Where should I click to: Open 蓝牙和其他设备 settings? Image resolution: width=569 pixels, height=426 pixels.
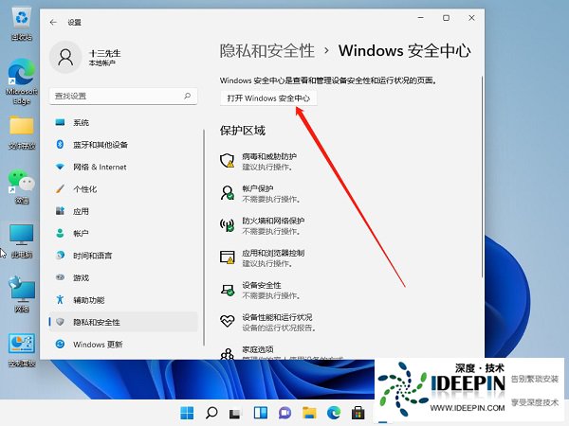click(x=123, y=145)
